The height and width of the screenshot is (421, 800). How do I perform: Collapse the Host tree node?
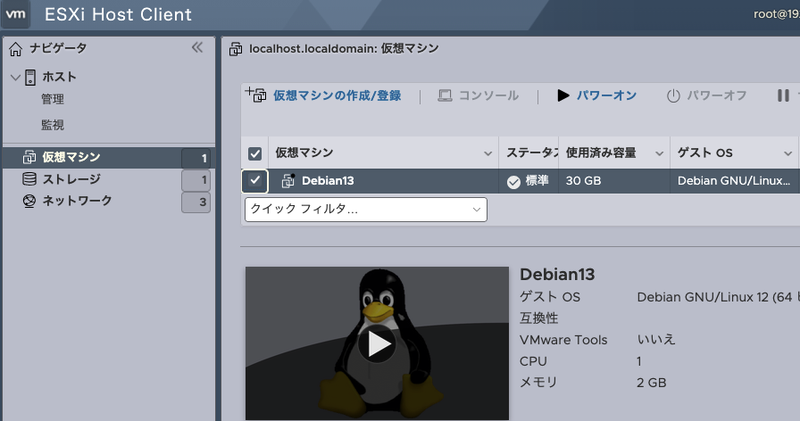(x=15, y=78)
